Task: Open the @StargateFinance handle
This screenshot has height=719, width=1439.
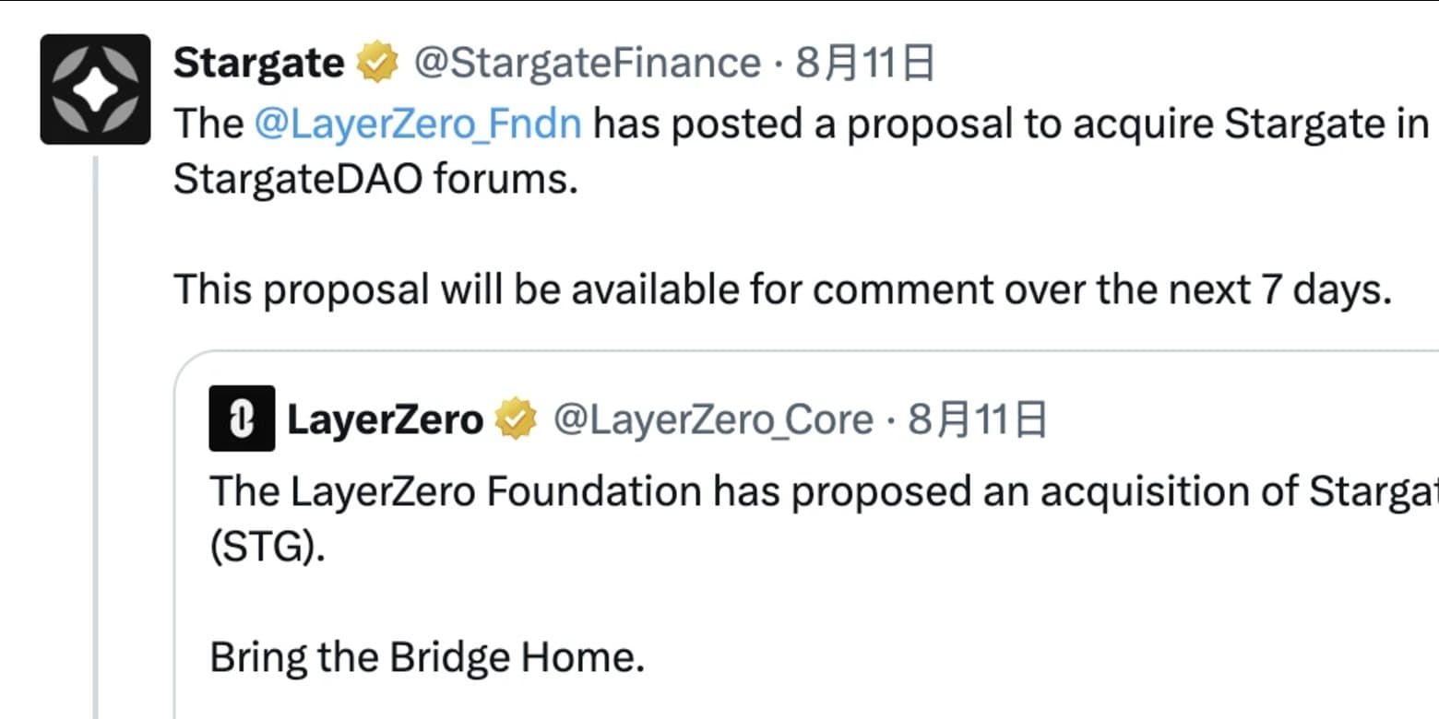Action: pos(587,64)
